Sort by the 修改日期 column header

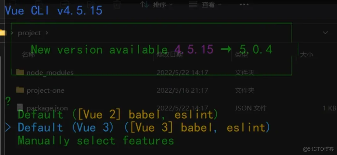[x=170, y=55]
